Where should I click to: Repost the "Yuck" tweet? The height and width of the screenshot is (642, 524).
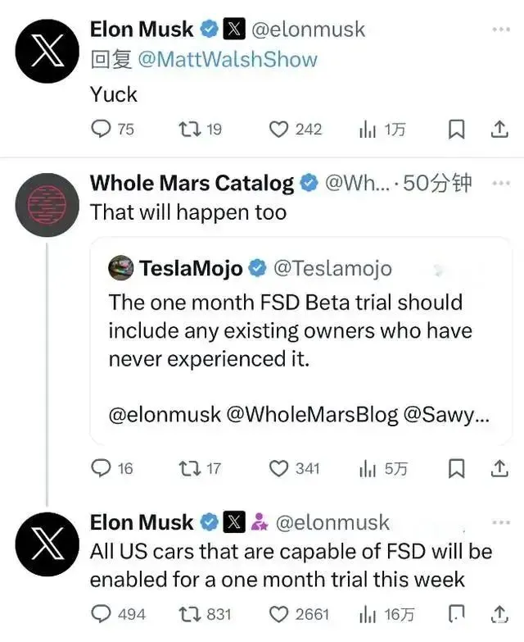tap(190, 129)
